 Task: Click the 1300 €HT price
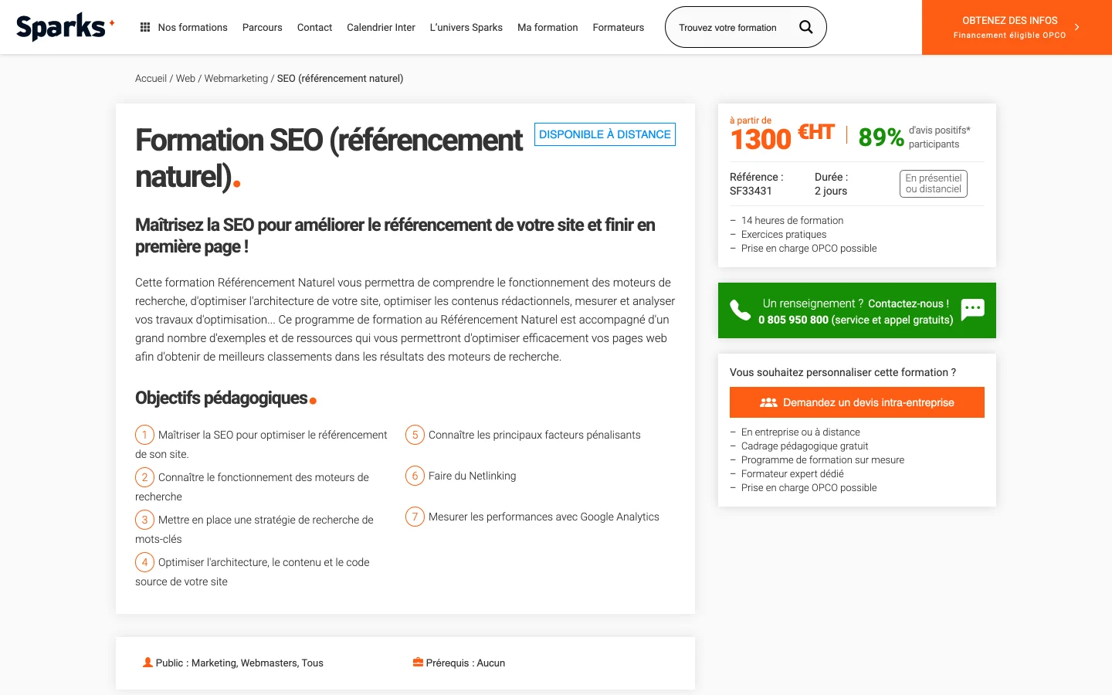(782, 137)
